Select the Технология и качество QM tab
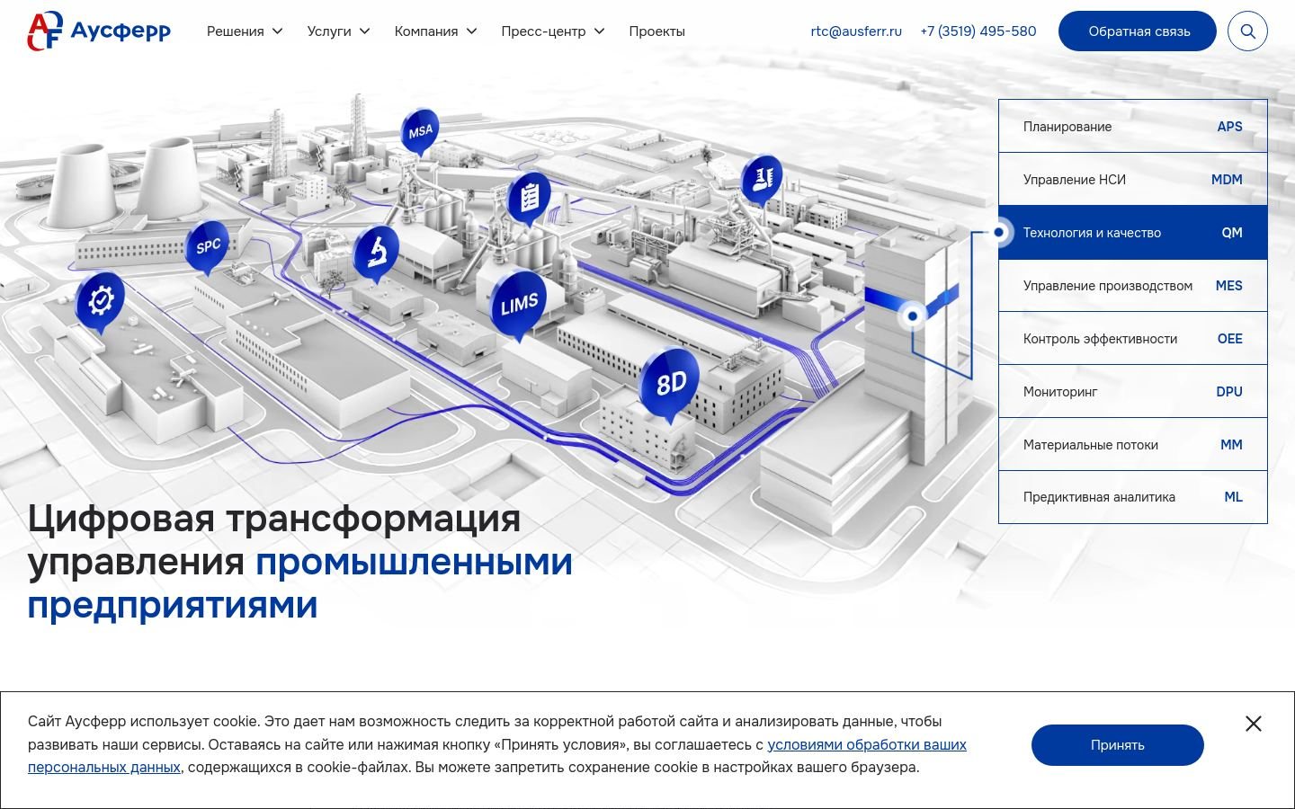This screenshot has width=1295, height=809. tap(1133, 233)
